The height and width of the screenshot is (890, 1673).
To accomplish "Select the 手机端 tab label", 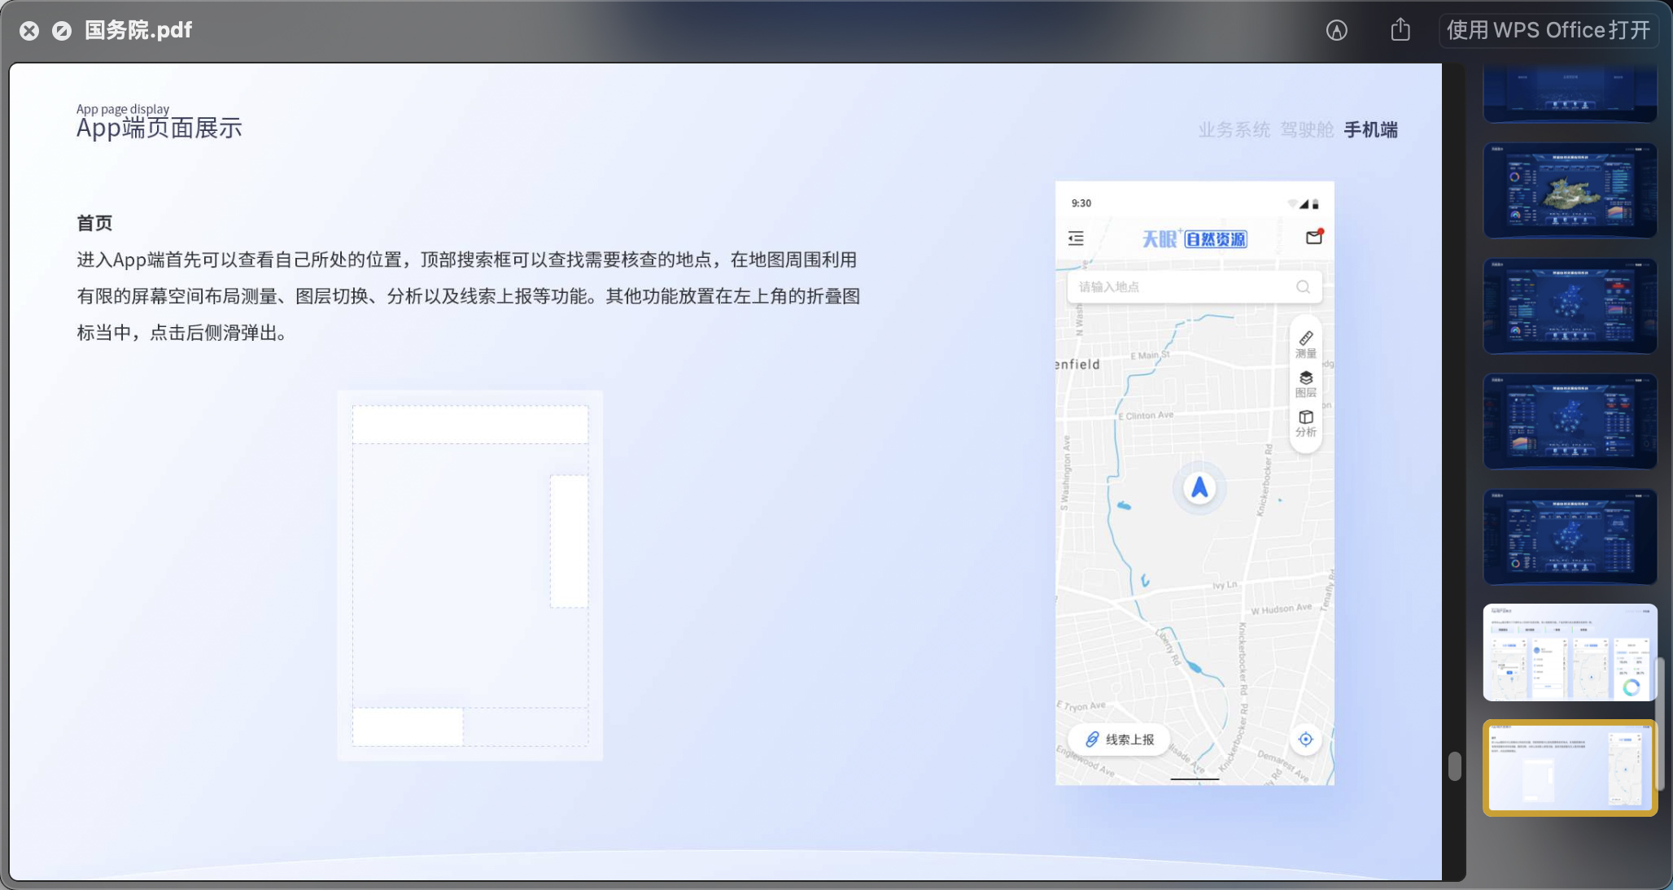I will point(1370,129).
